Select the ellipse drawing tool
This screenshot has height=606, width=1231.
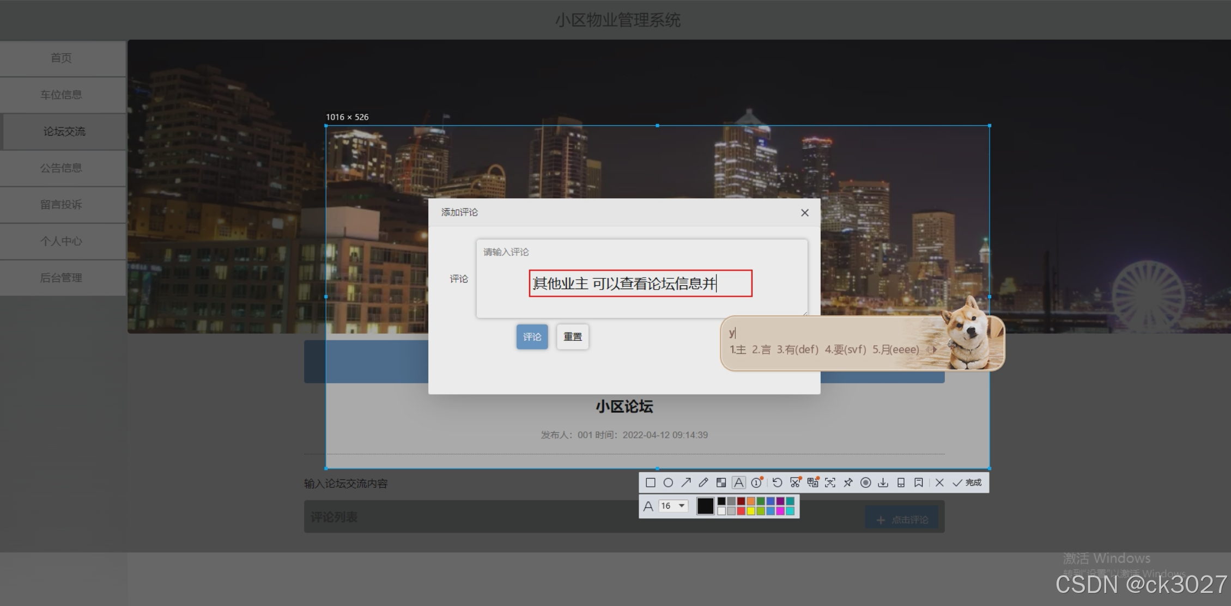(668, 482)
